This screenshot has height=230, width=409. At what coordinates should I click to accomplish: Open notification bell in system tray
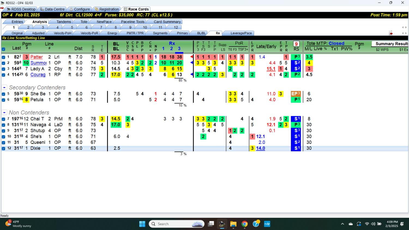(402, 224)
